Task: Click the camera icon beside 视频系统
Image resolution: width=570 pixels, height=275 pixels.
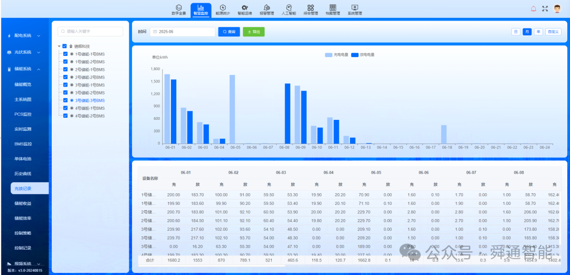Action: 9,263
